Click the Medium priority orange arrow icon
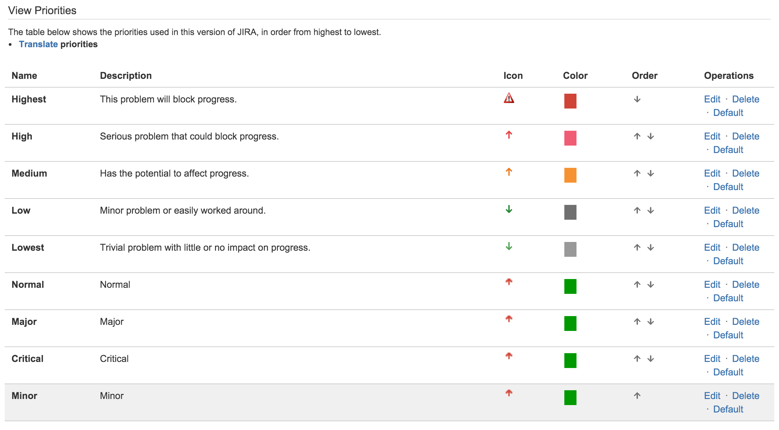 (509, 172)
